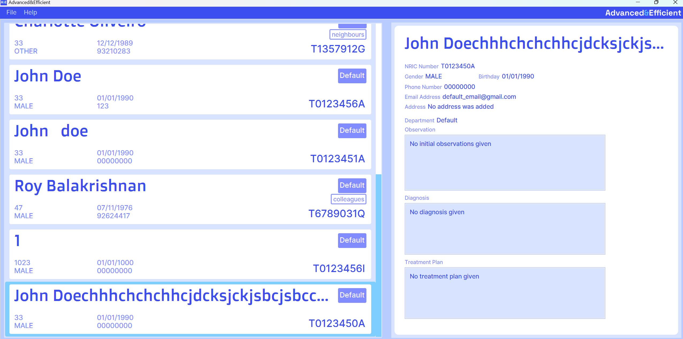Click Default badge on Roy Balakrishnan card
The height and width of the screenshot is (339, 683).
352,186
